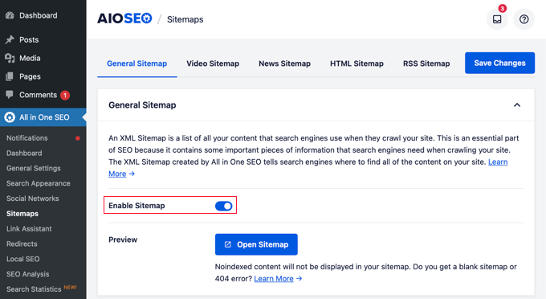
Task: Open Link Assistant submenu item
Action: coord(29,229)
